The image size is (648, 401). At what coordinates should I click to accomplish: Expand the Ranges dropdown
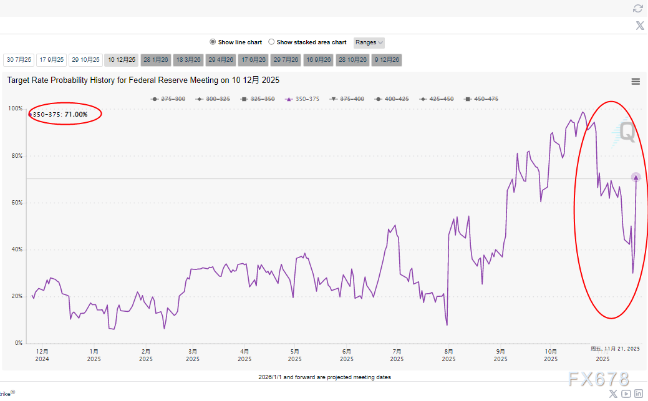coord(369,42)
